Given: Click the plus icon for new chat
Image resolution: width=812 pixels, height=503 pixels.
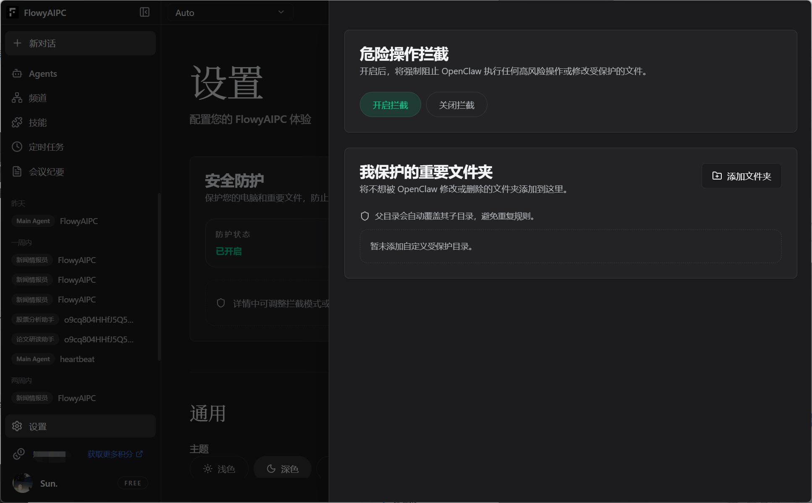Looking at the screenshot, I should [x=17, y=43].
